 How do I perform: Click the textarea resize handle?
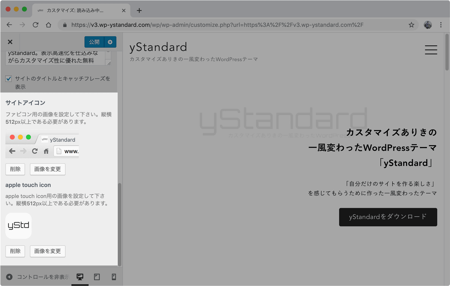click(109, 63)
